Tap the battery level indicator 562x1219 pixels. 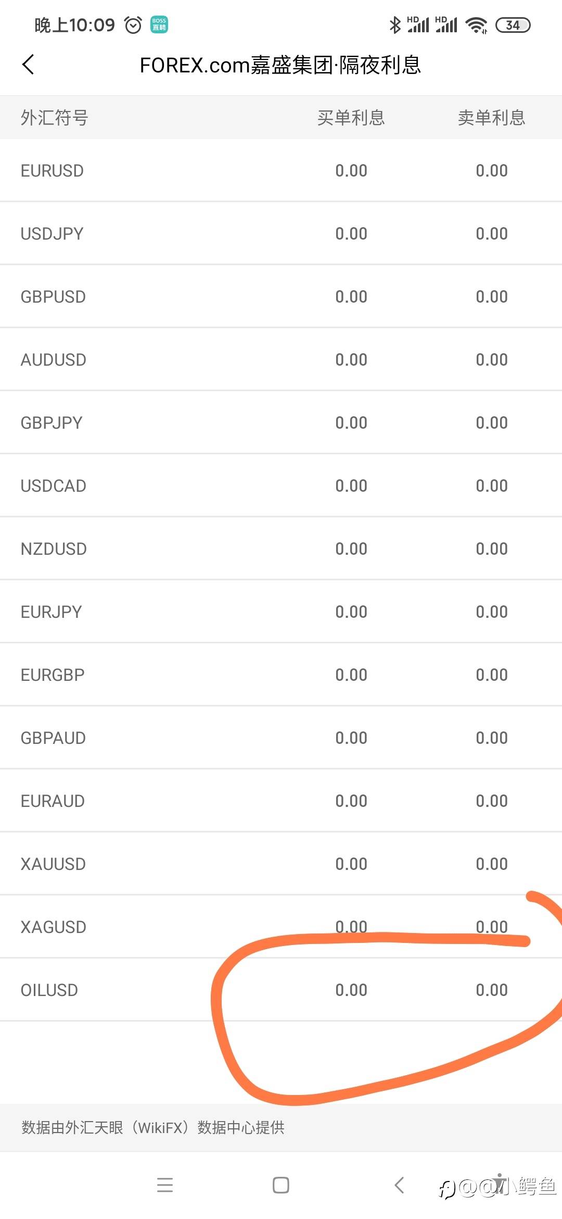513,25
